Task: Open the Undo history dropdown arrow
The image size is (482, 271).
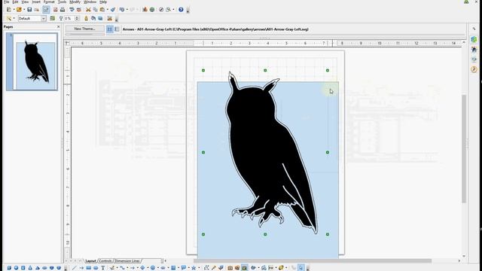Action: 127,10
